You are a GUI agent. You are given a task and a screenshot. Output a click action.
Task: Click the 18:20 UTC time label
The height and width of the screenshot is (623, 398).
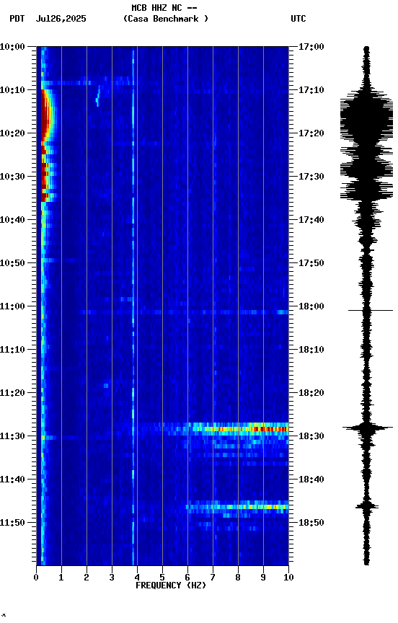tap(311, 393)
